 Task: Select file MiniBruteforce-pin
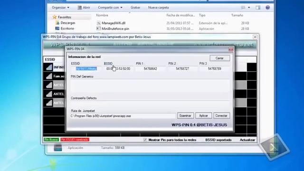point(115,28)
